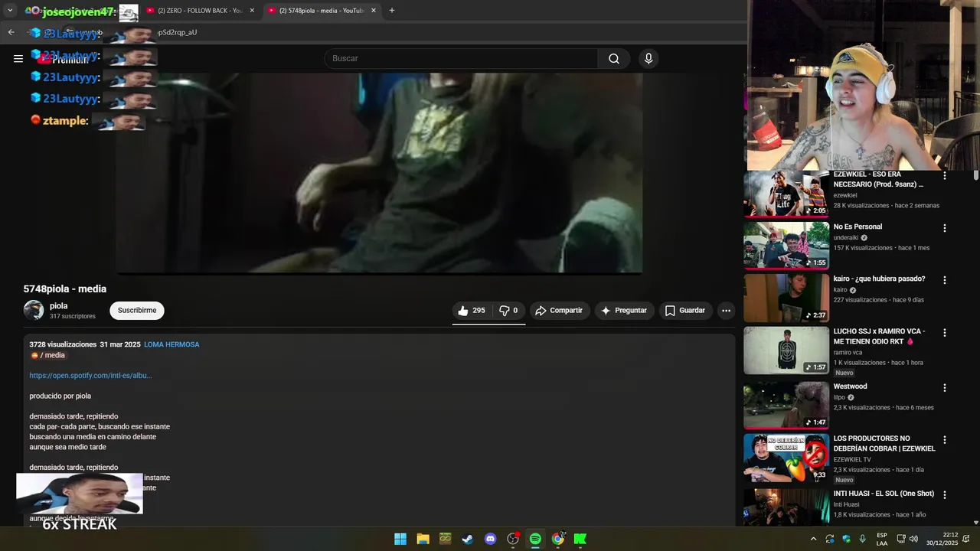Open piola channel avatar

click(34, 310)
